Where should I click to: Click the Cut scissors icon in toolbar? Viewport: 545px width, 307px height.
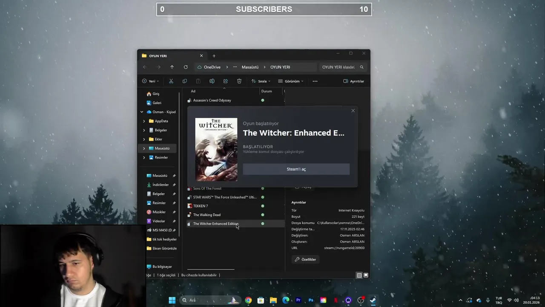171,81
